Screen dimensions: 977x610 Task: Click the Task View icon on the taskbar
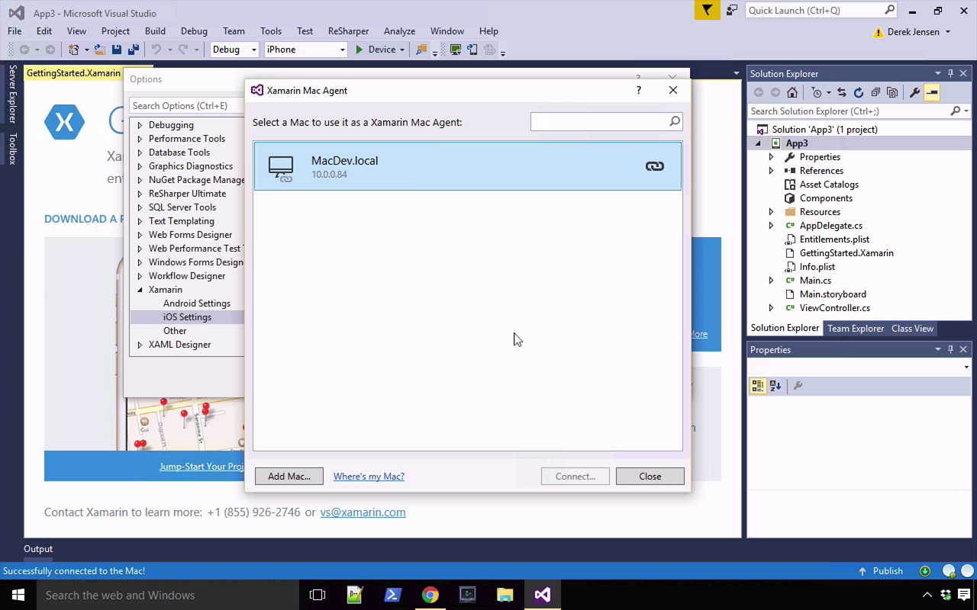pyautogui.click(x=318, y=595)
